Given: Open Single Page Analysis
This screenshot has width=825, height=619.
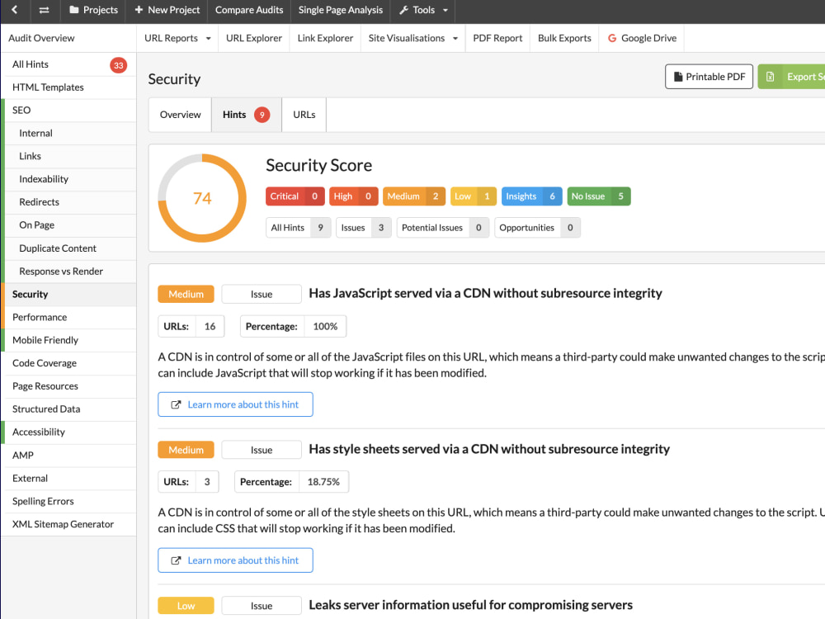Looking at the screenshot, I should (x=341, y=10).
